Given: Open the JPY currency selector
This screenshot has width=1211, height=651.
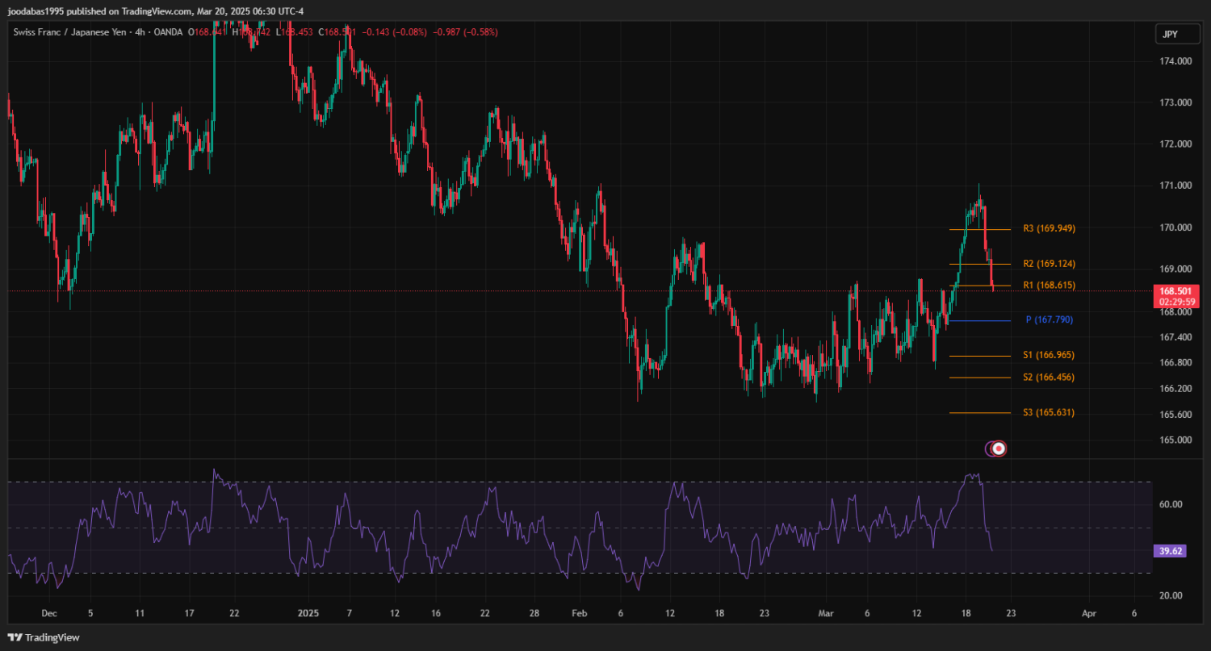Looking at the screenshot, I should [x=1170, y=34].
